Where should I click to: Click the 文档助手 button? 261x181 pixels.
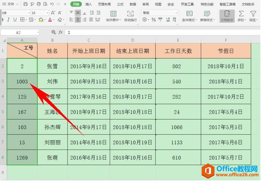(227, 16)
